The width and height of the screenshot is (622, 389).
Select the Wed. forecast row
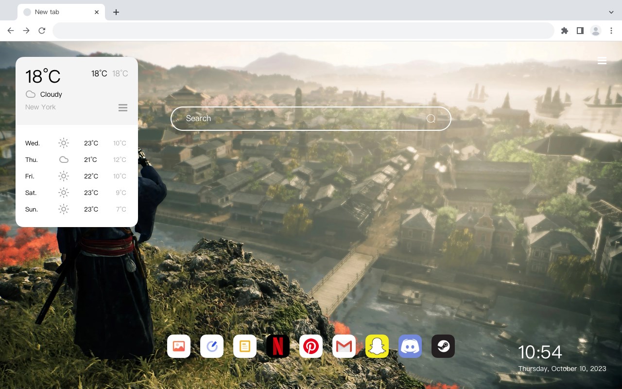(76, 143)
